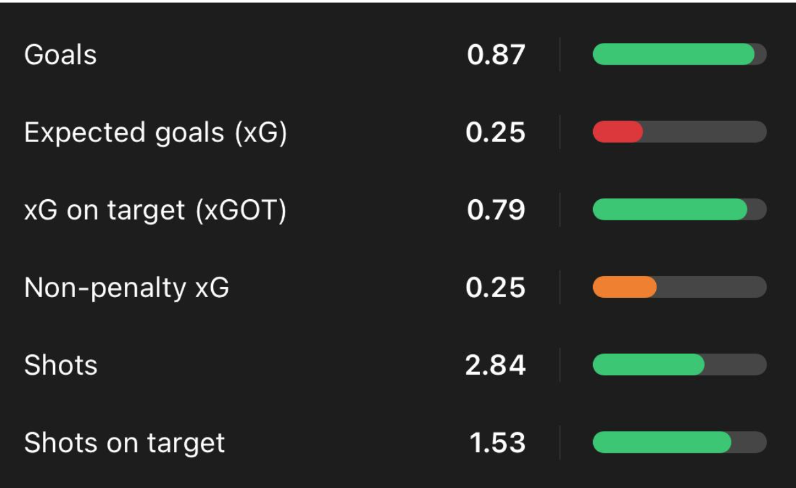Click the xG on target (xGOT) label
Screen dimensions: 796x488
point(155,210)
